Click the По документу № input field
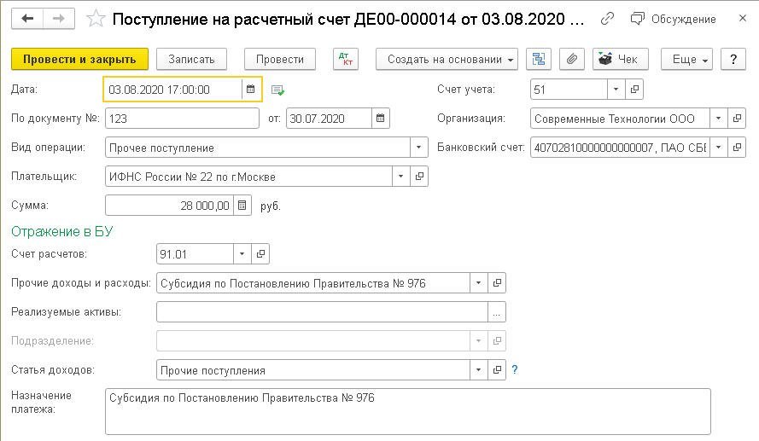The height and width of the screenshot is (441, 759). coord(182,119)
